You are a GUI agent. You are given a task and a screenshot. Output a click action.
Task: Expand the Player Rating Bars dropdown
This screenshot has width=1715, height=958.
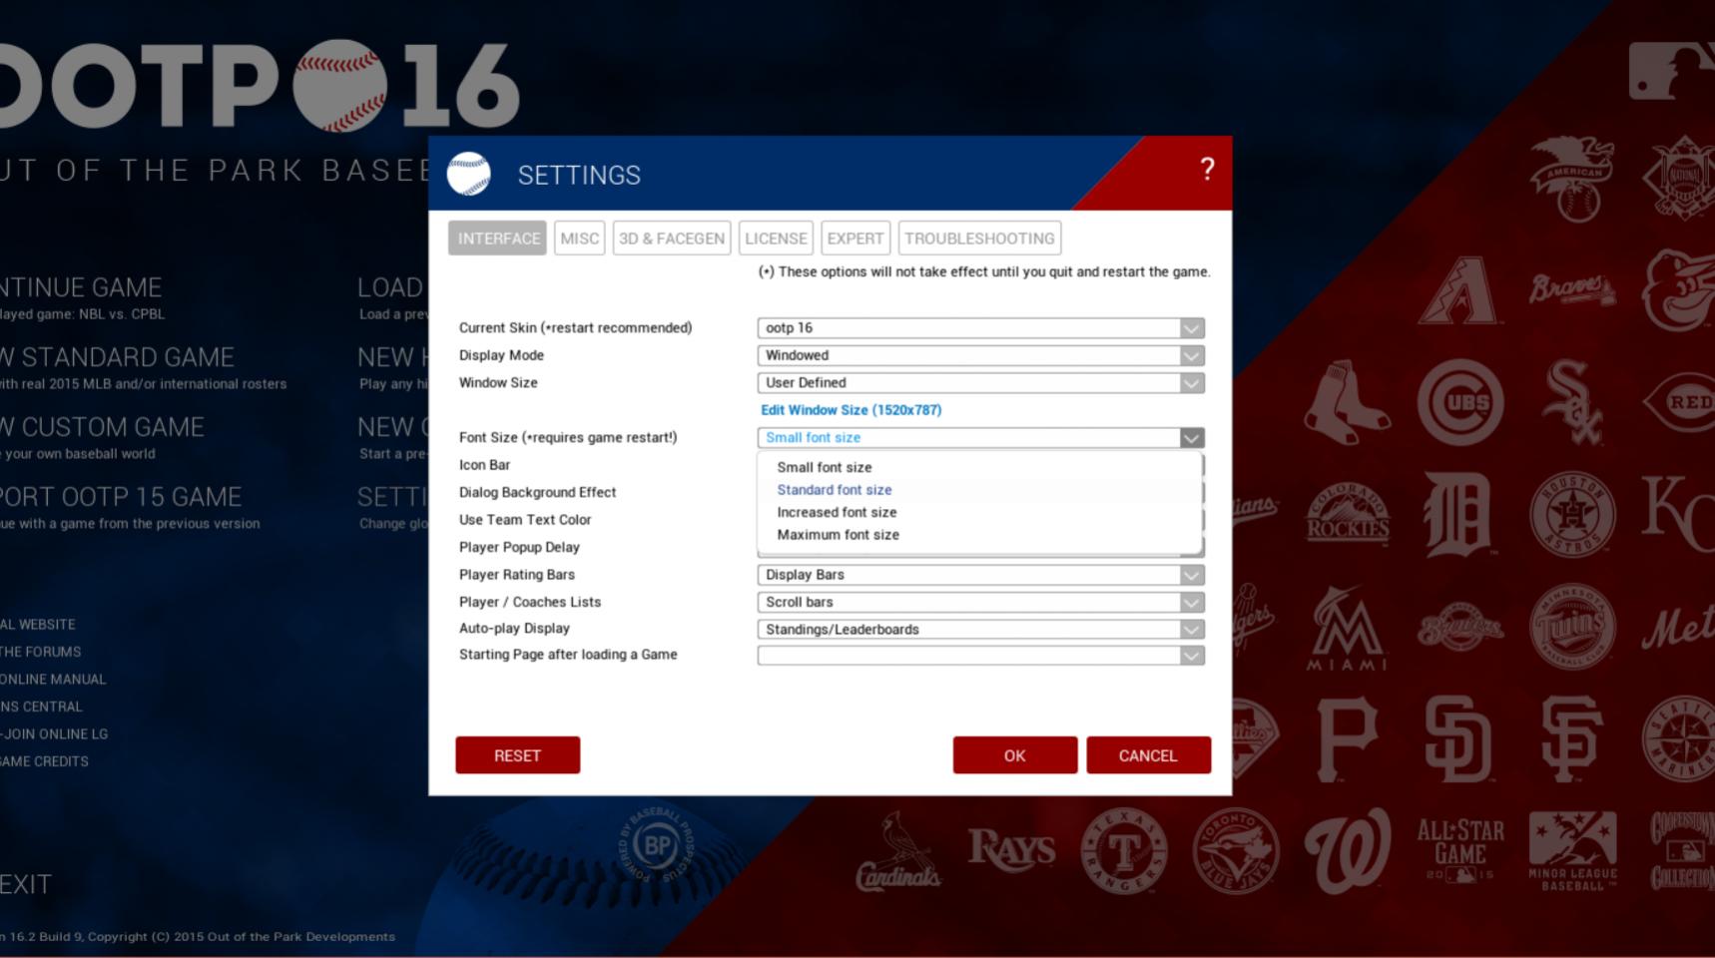coord(1191,575)
